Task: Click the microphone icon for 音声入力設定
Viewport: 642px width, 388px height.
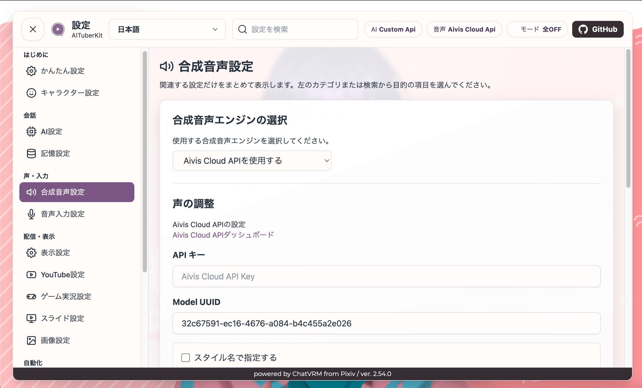Action: [31, 214]
